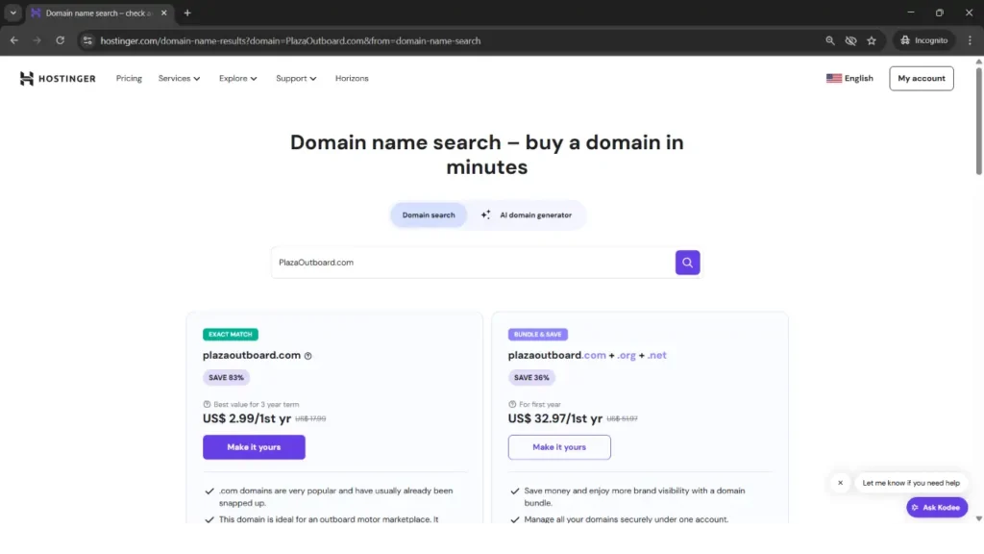Open the Pricing menu item
Screen dimensions: 984x554
[x=129, y=79]
